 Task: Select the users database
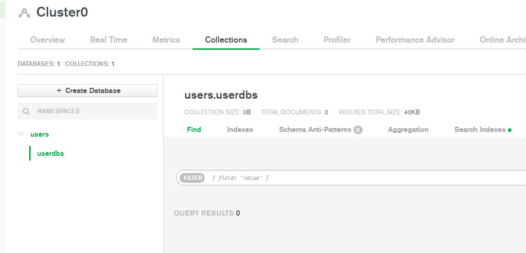coord(39,134)
